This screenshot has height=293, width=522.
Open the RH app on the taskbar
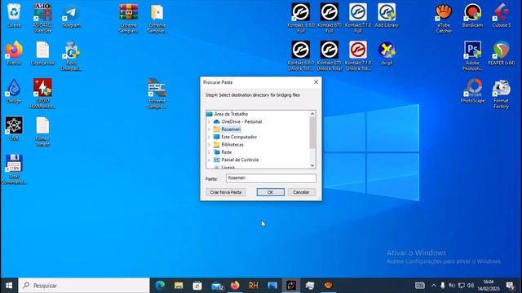pyautogui.click(x=254, y=286)
